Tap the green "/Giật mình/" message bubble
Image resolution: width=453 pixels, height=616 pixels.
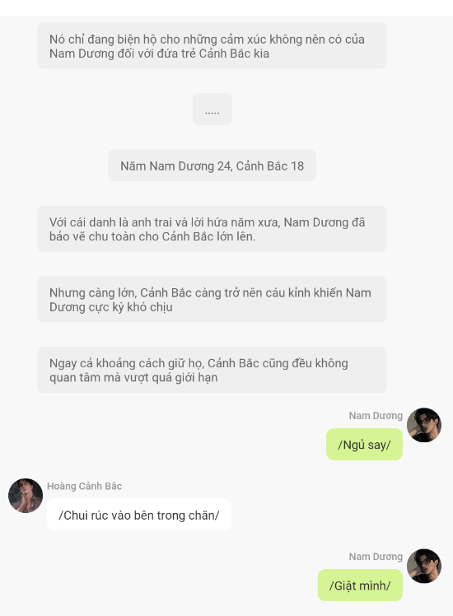point(360,586)
